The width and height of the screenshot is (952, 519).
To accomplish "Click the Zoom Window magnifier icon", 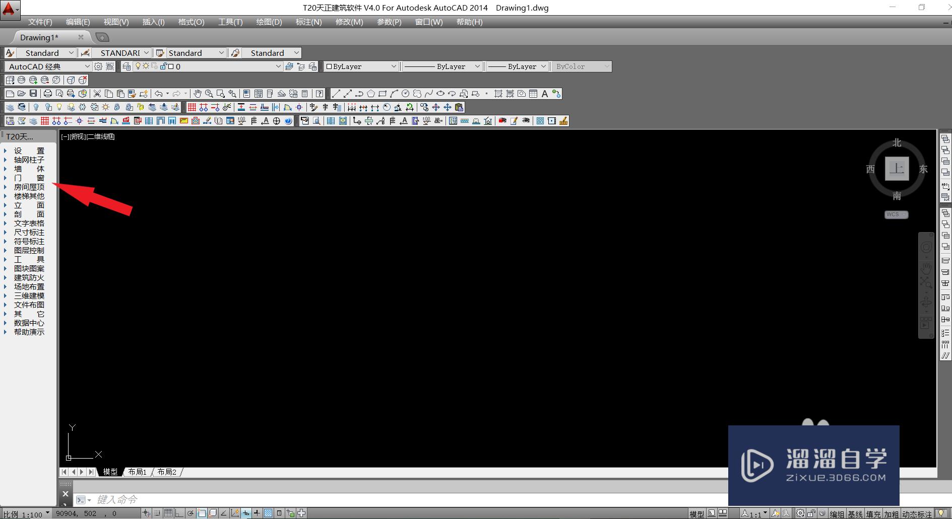I will click(x=221, y=94).
